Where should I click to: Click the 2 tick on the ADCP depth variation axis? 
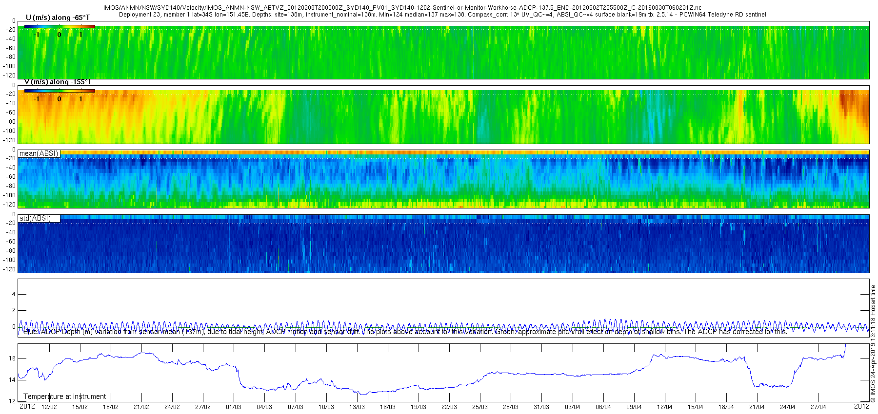click(14, 310)
